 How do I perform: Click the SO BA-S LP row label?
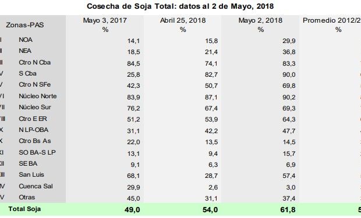(37, 152)
